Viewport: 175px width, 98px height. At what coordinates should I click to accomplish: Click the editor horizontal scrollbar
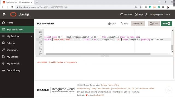[x=98, y=54]
